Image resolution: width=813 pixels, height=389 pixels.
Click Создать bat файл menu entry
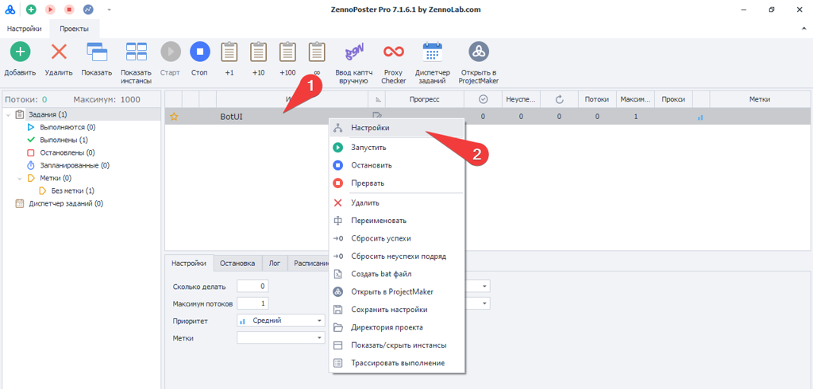381,274
